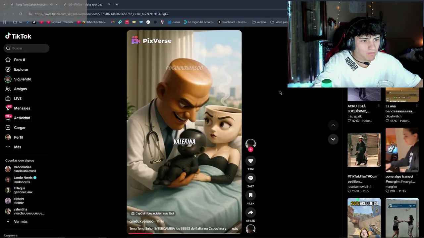Open random bookmarks folder
Viewport: 424px width, 238px height.
tap(259, 22)
